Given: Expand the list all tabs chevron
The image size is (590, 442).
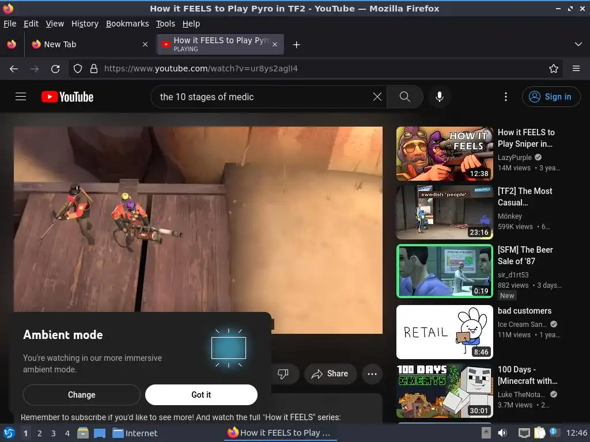Looking at the screenshot, I should (578, 44).
